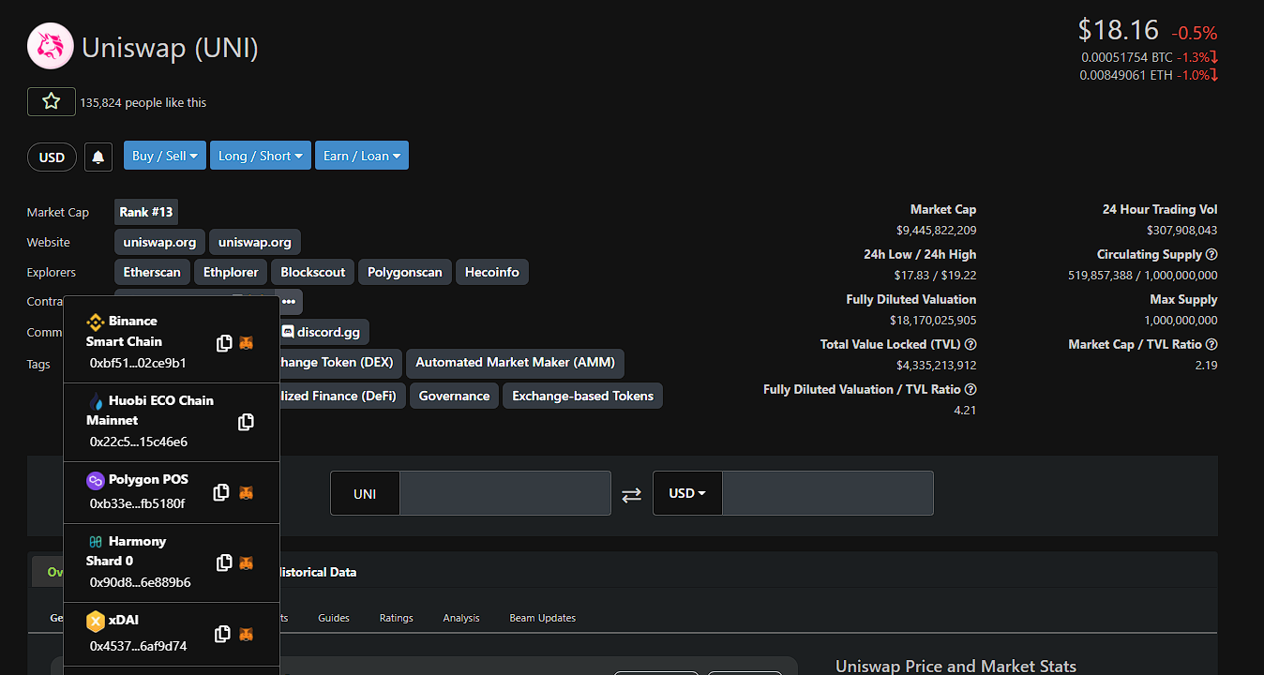1264x675 pixels.
Task: Add Binance Smart Chain token to MetaMask
Action: [246, 343]
